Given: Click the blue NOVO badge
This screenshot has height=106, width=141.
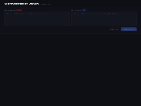Looking at the screenshot, I should coord(84,10).
